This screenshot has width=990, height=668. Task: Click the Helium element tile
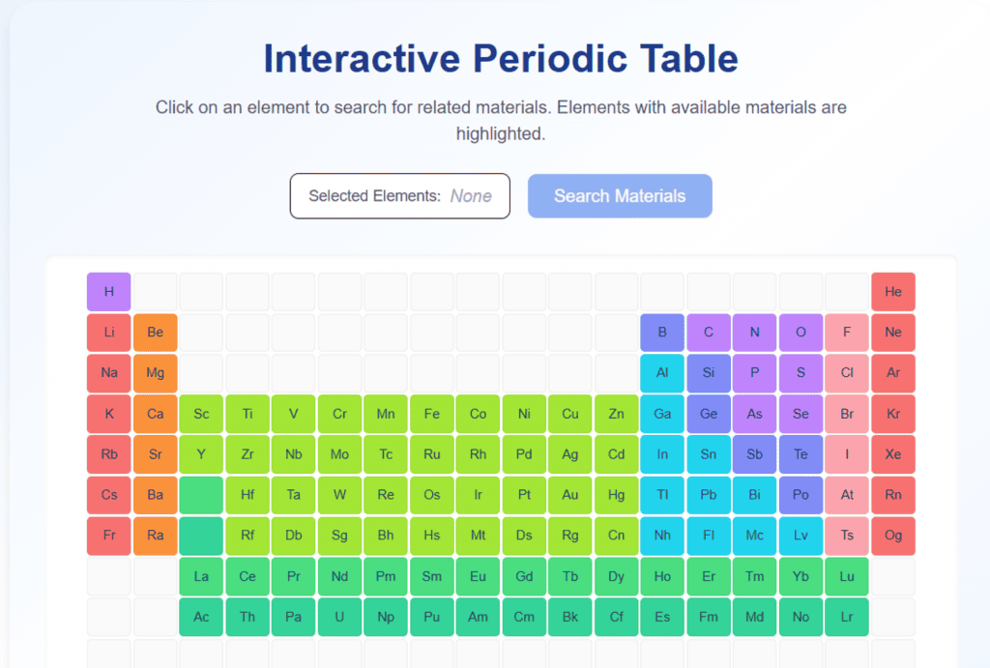point(893,291)
